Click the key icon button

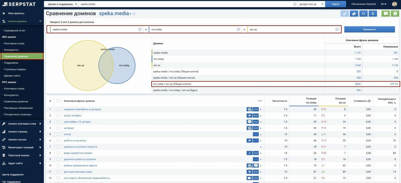click(x=345, y=13)
